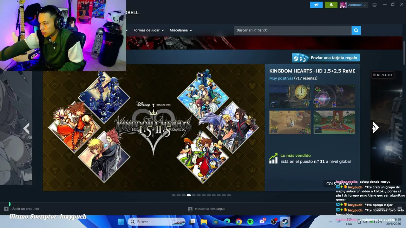Switch Steam to Big Picture mode
The width and height of the screenshot is (406, 228).
point(375,5)
